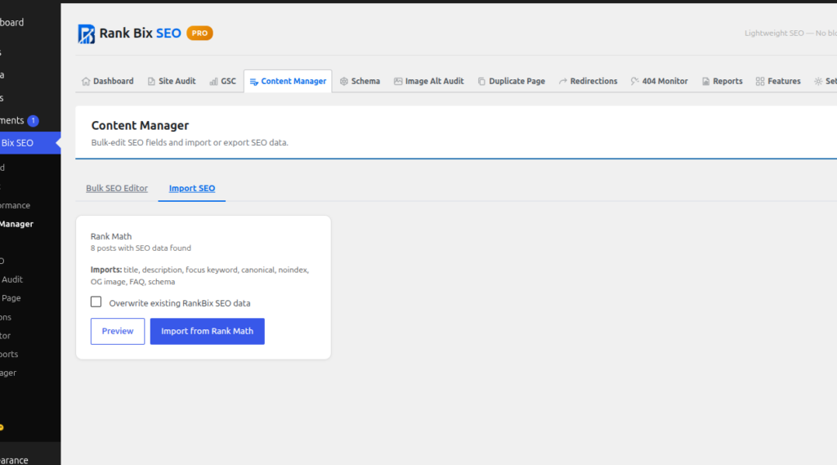Click '8 posts with SEO data found' text
Screen dimensions: 837x465
pyautogui.click(x=141, y=248)
